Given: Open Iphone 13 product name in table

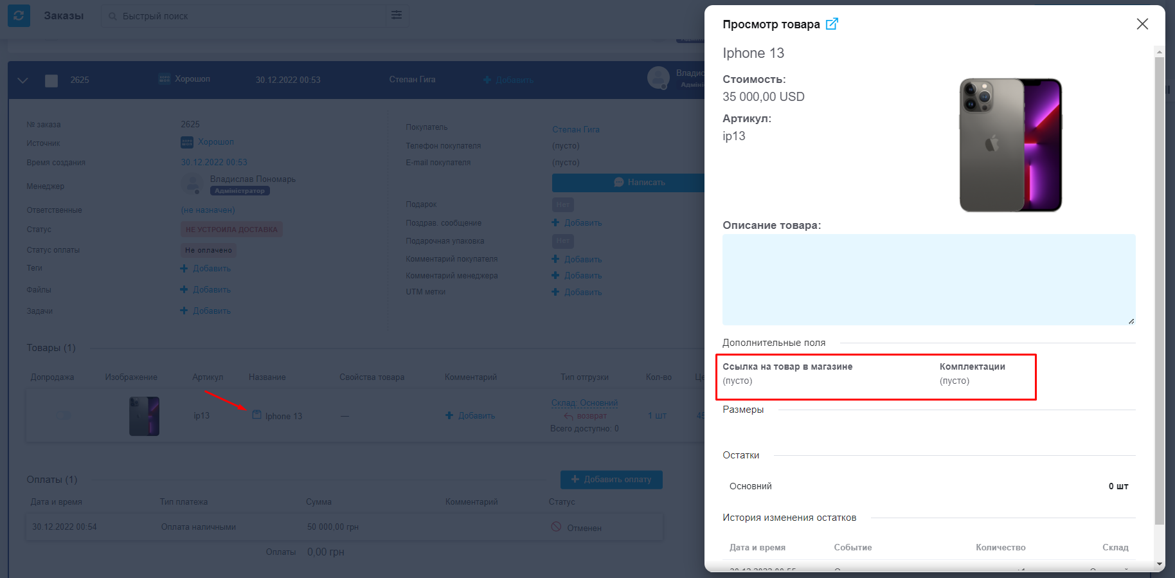Looking at the screenshot, I should (x=283, y=416).
